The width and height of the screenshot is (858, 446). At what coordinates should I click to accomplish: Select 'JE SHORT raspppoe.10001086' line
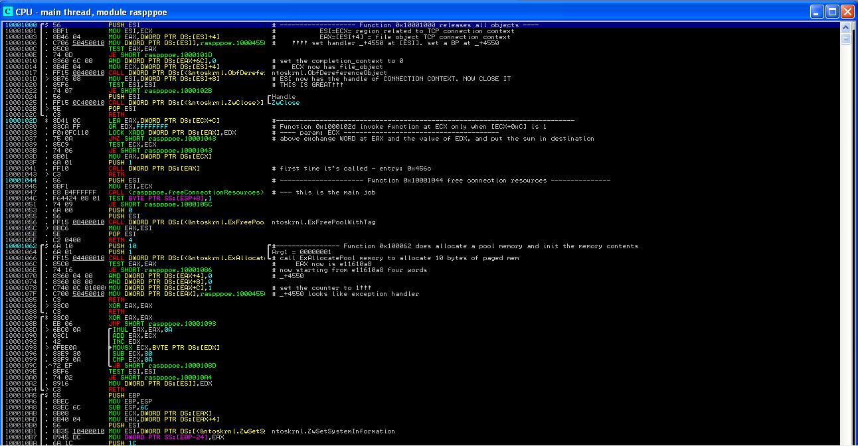click(x=160, y=270)
